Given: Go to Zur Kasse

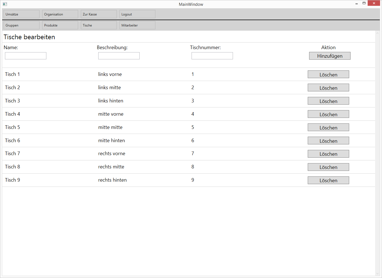Looking at the screenshot, I should (x=99, y=14).
